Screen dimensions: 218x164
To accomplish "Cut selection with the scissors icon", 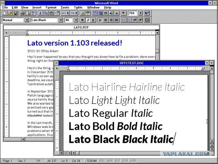I will (40, 13).
